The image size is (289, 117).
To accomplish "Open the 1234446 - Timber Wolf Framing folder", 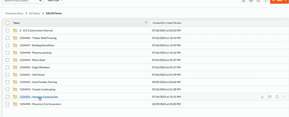I will pos(38,38).
